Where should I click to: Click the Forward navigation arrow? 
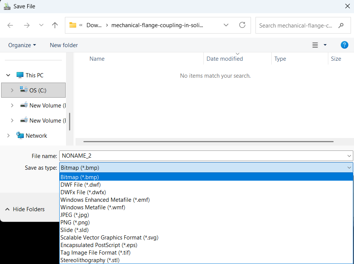[26, 25]
